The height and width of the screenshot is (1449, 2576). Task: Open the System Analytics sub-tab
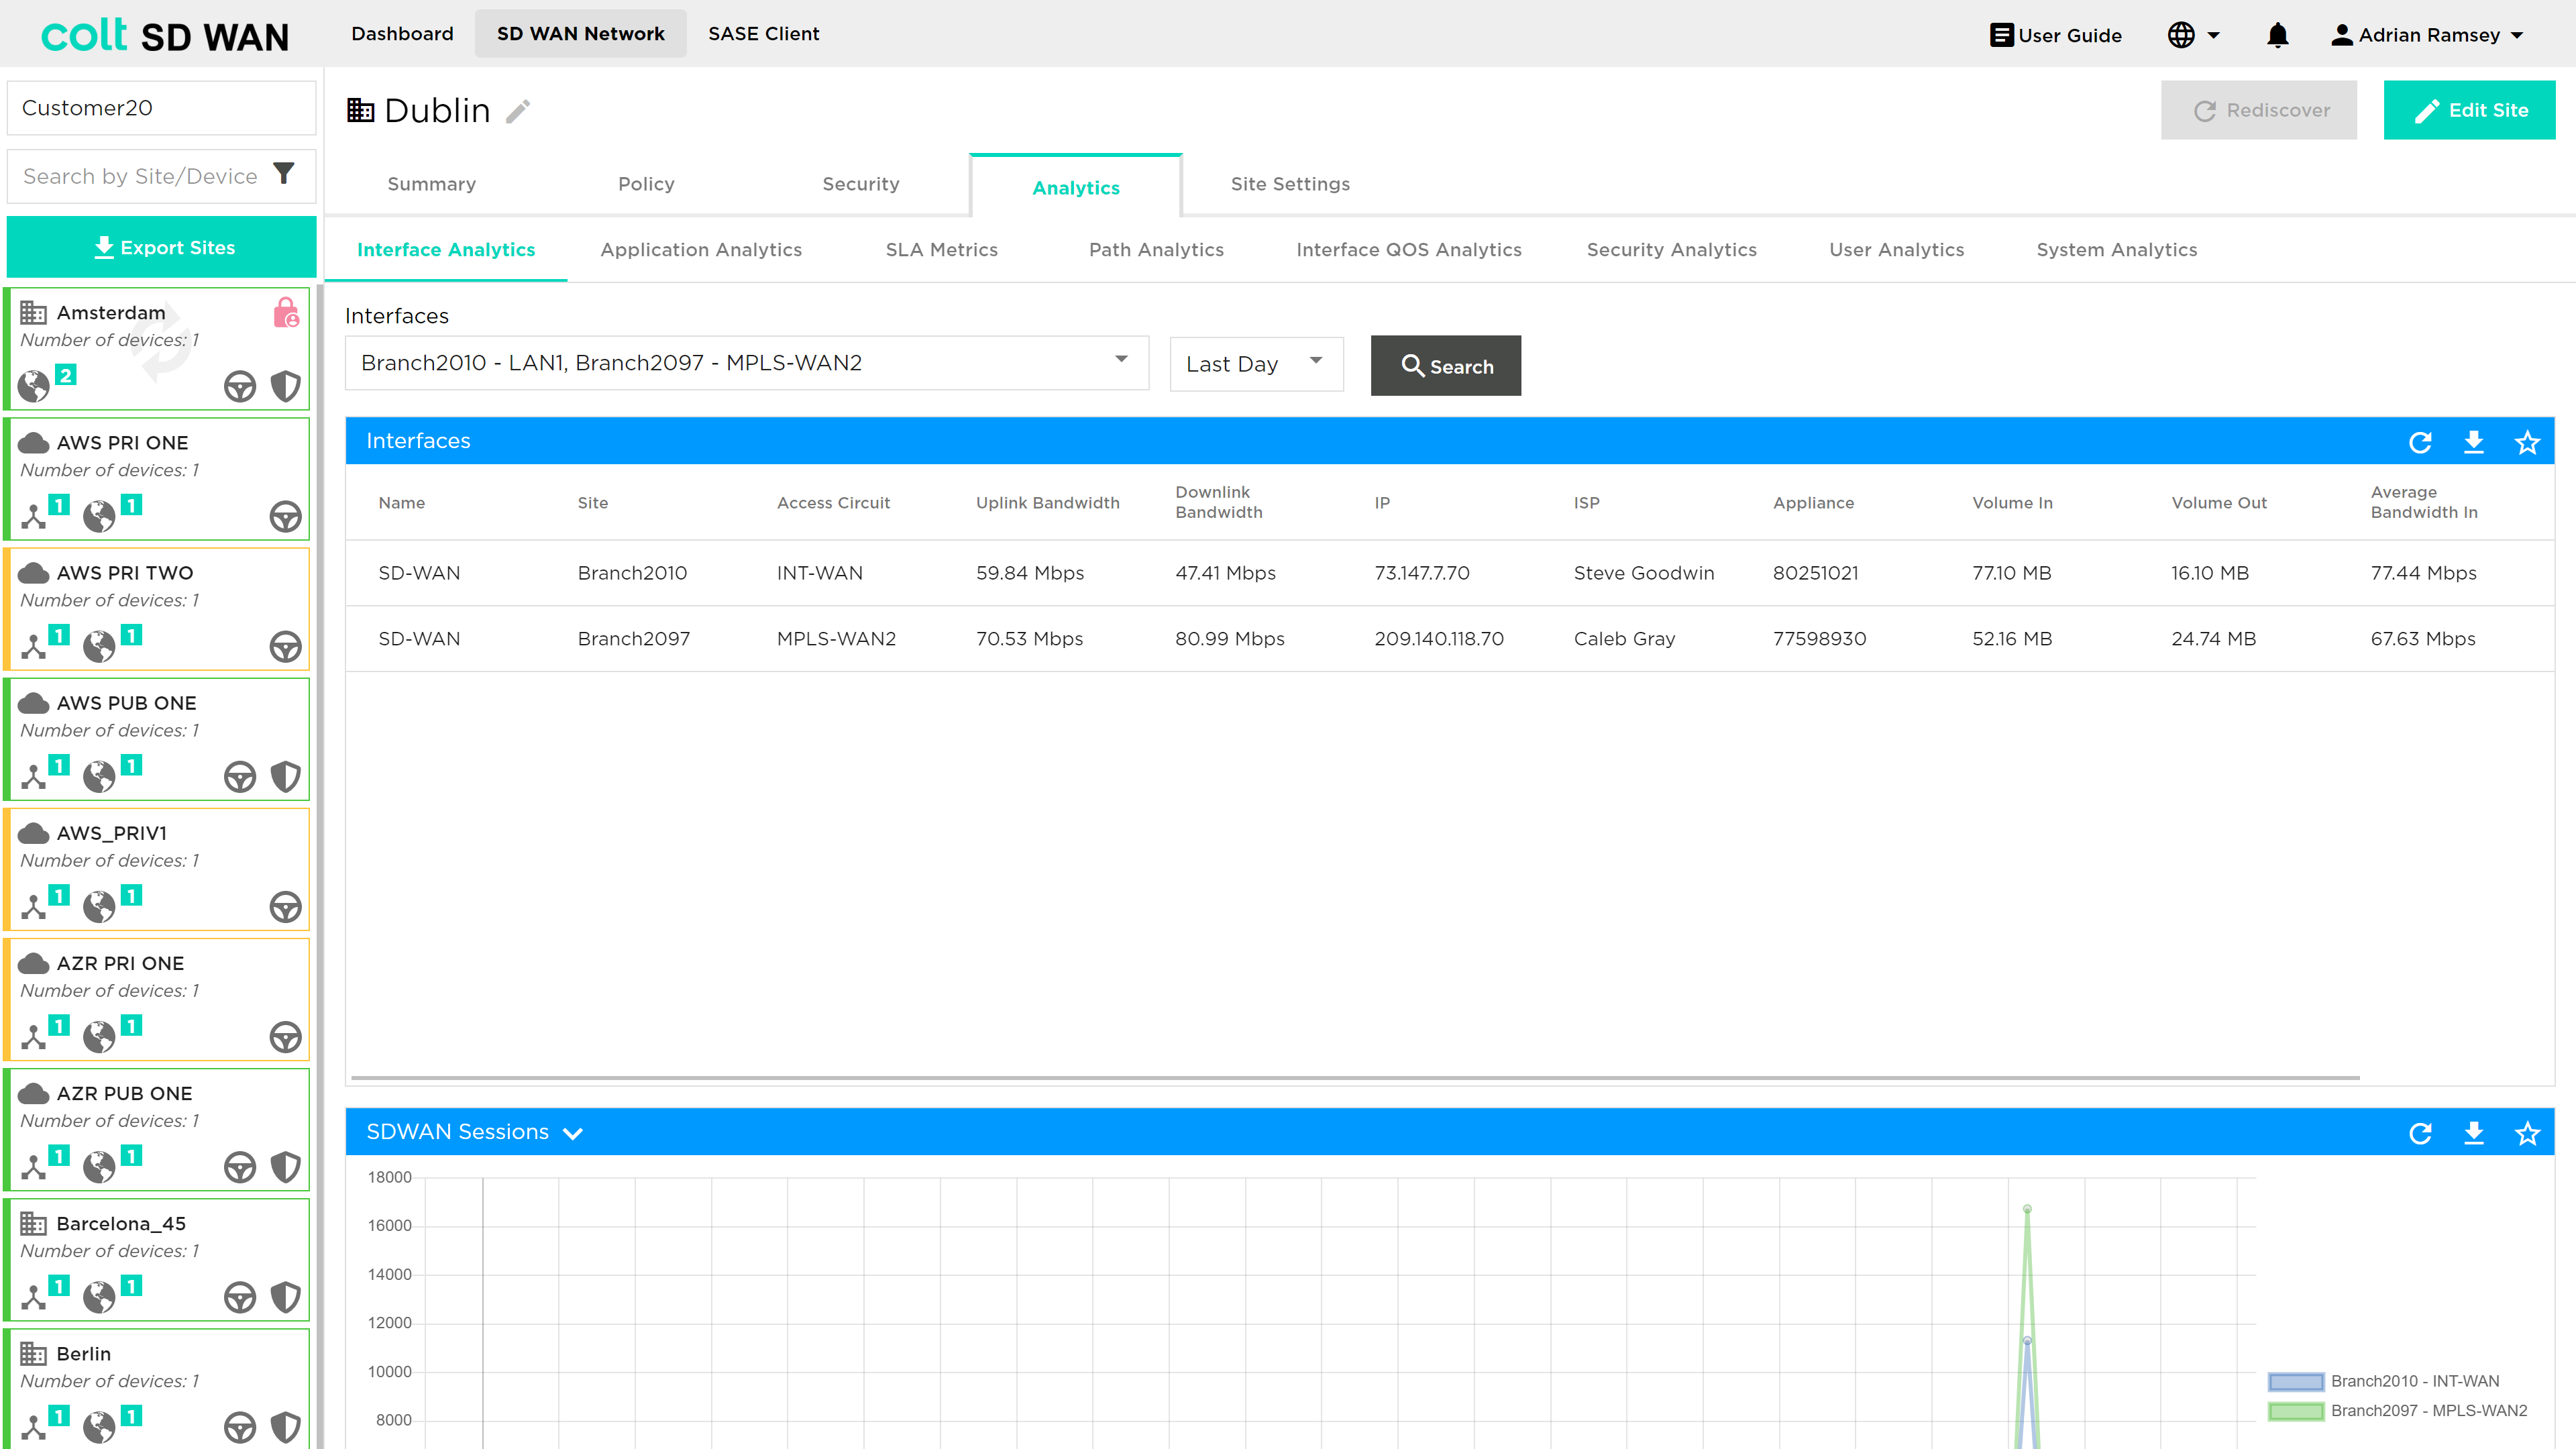(x=2116, y=250)
